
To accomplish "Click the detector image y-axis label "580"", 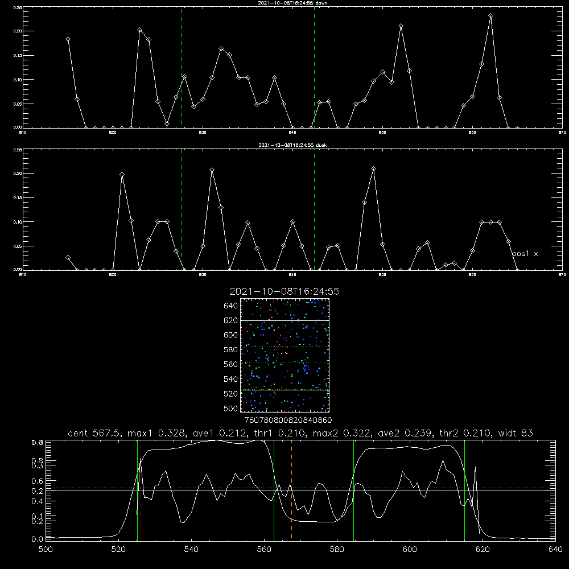I will (231, 350).
